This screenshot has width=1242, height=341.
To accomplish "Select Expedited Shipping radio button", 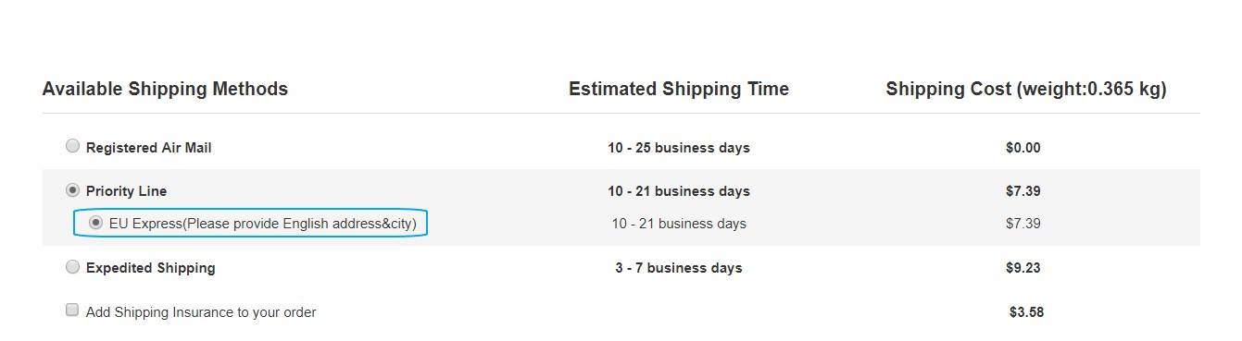I will coord(72,266).
